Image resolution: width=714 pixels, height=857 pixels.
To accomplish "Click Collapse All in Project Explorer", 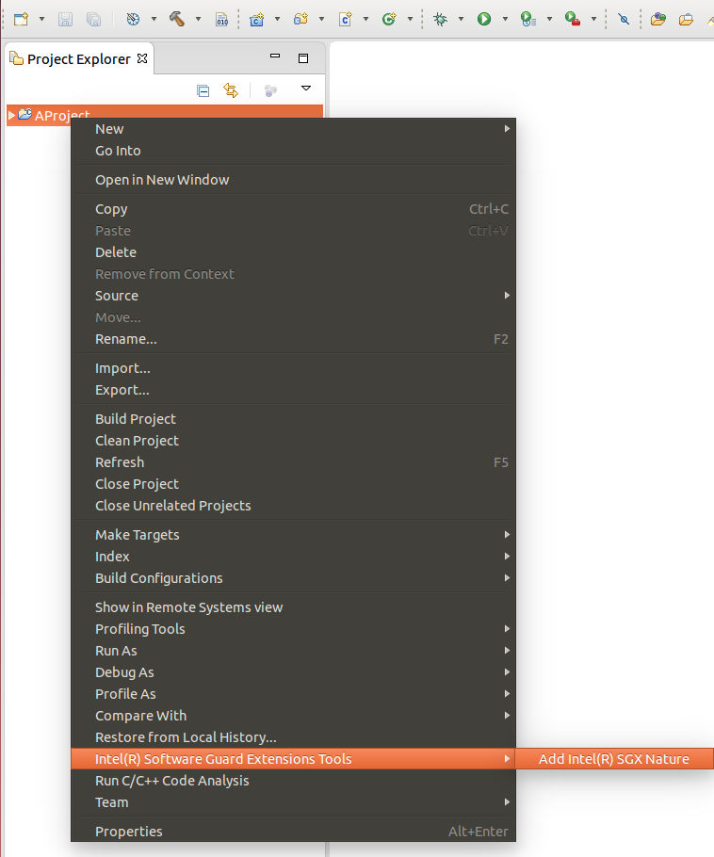I will pyautogui.click(x=203, y=90).
